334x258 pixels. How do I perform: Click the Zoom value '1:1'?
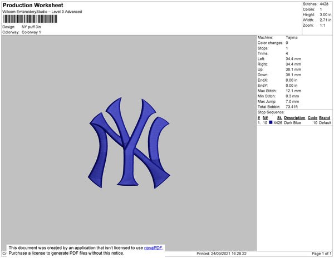322,26
